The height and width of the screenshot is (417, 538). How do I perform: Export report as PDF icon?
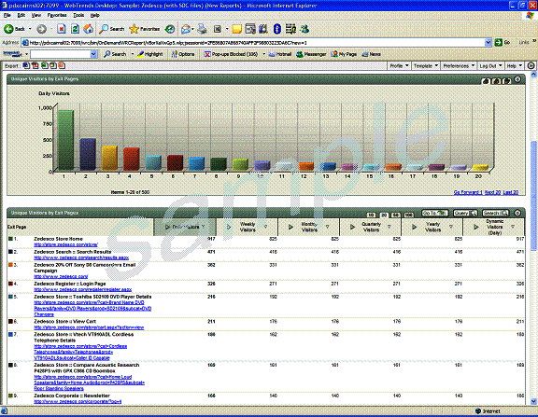(x=35, y=65)
